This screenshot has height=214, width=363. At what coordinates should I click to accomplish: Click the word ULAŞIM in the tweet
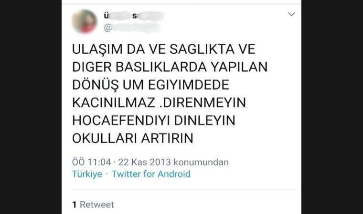tap(97, 49)
